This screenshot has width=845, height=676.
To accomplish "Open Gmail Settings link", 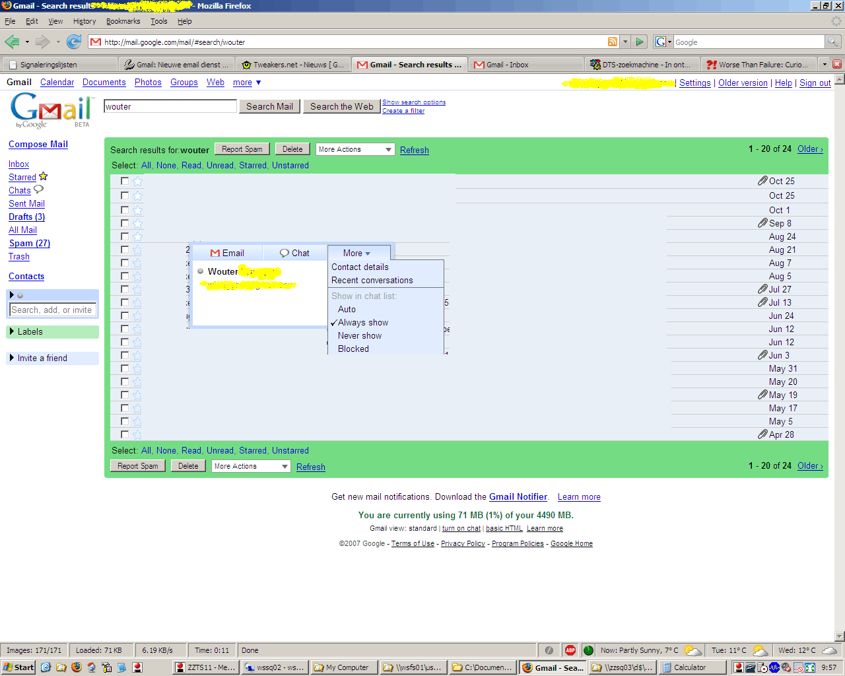I will click(695, 83).
